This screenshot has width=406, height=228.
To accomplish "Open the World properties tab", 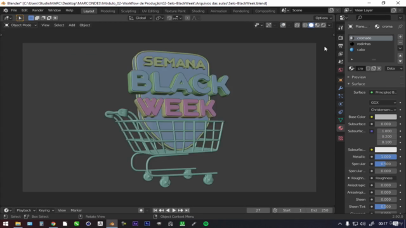I will [341, 70].
